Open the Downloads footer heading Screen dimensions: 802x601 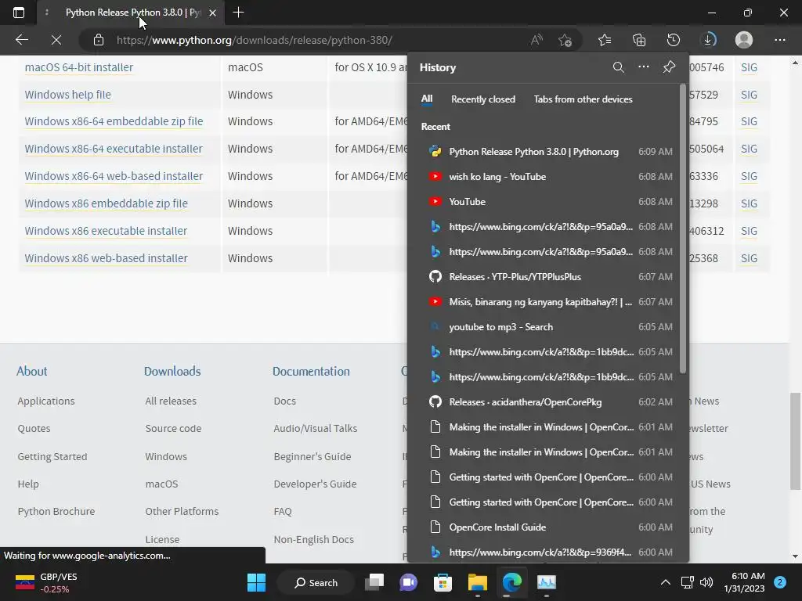(172, 371)
